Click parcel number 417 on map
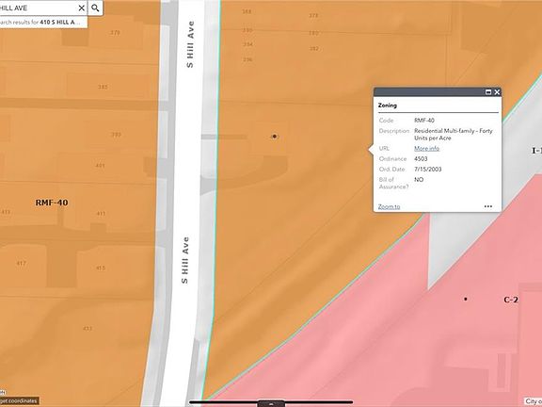This screenshot has width=542, height=407. pyautogui.click(x=22, y=264)
